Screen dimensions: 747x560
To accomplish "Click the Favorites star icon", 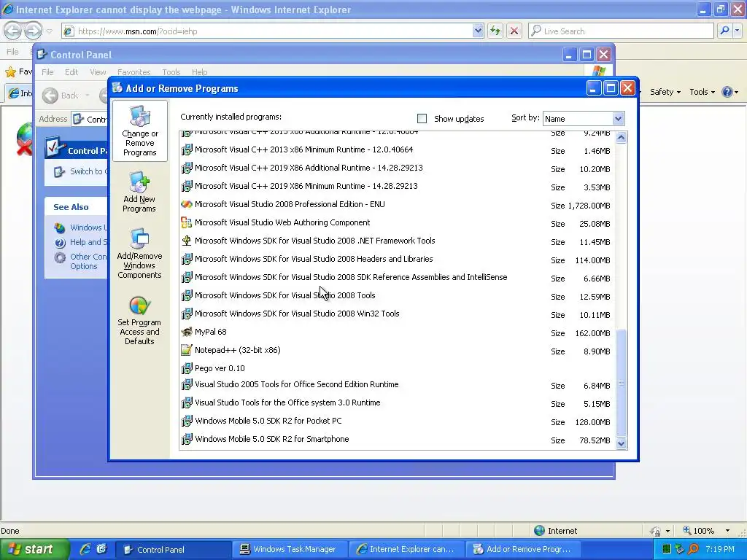I will 10,72.
